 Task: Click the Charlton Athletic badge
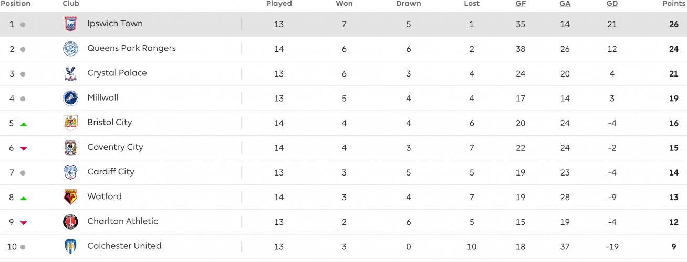click(70, 222)
